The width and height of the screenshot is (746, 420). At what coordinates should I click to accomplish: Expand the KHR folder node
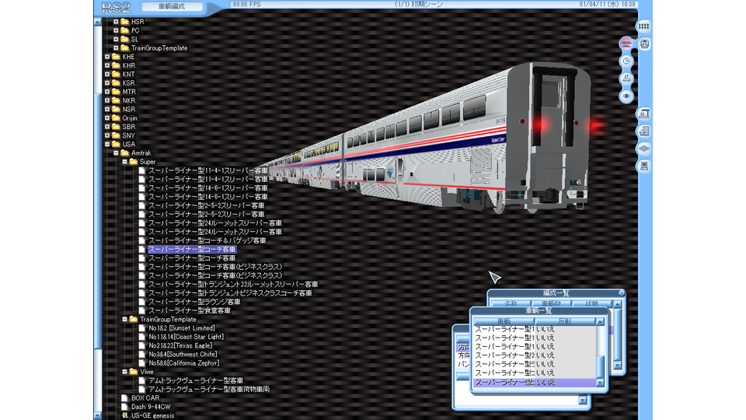coord(107,65)
